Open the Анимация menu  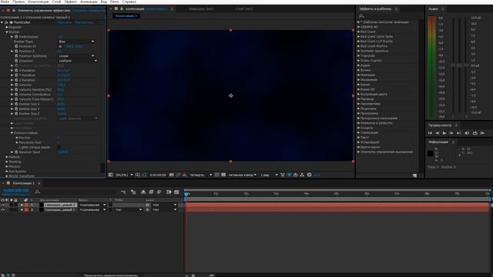89,2
